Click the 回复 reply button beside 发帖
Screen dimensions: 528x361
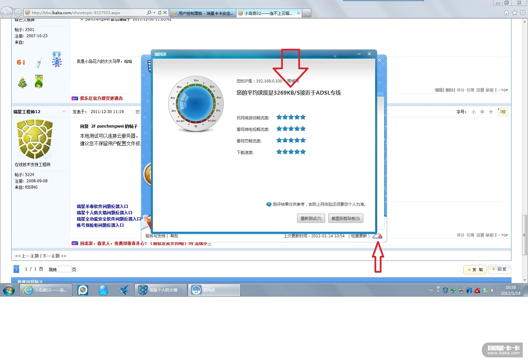500,269
